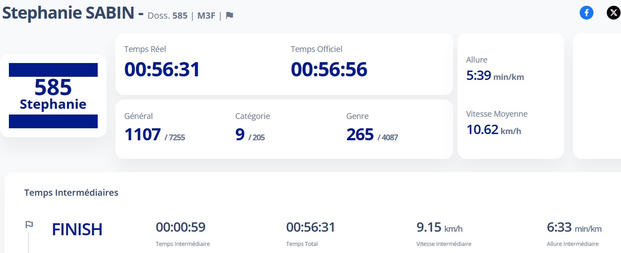The image size is (621, 253).
Task: Click the 00:00:59 Temps Intermédiaire value
Action: (180, 227)
